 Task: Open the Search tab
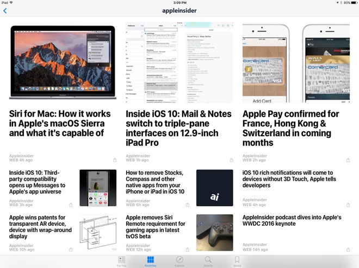click(x=208, y=261)
